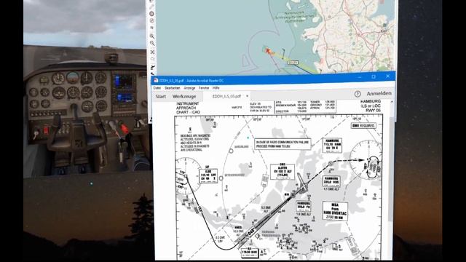
Task: Open the Fenster menu in Acrobat Reader
Action: click(x=204, y=88)
